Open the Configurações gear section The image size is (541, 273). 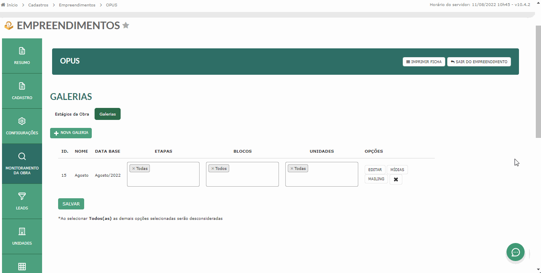point(22,126)
